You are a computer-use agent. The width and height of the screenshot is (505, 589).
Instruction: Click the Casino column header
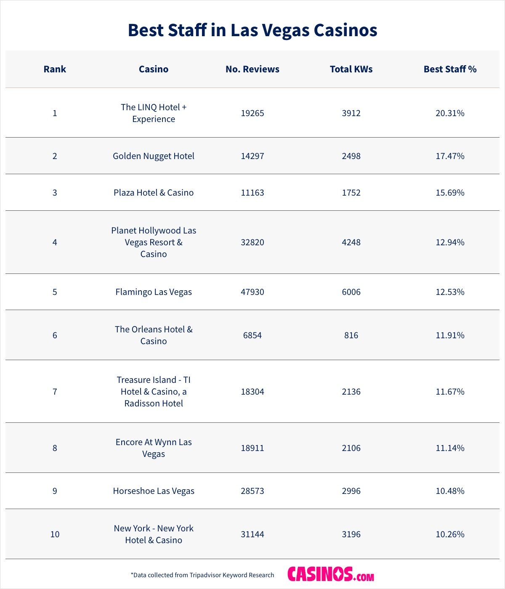[x=154, y=69]
